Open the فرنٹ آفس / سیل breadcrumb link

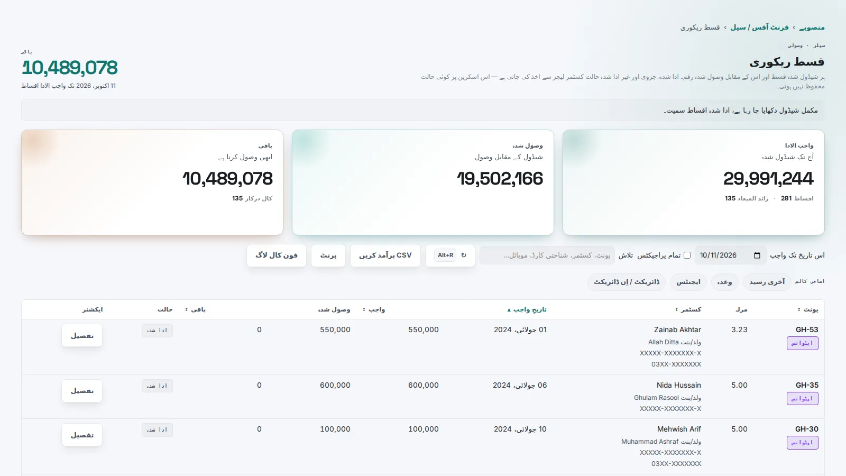[x=759, y=28]
